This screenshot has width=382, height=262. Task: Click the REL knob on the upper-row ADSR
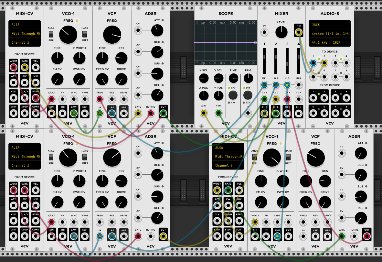tap(157, 95)
